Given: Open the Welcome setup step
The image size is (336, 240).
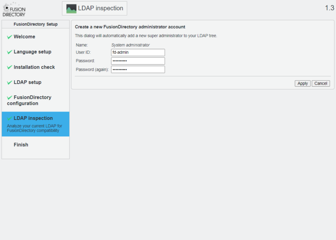Looking at the screenshot, I should (x=24, y=37).
